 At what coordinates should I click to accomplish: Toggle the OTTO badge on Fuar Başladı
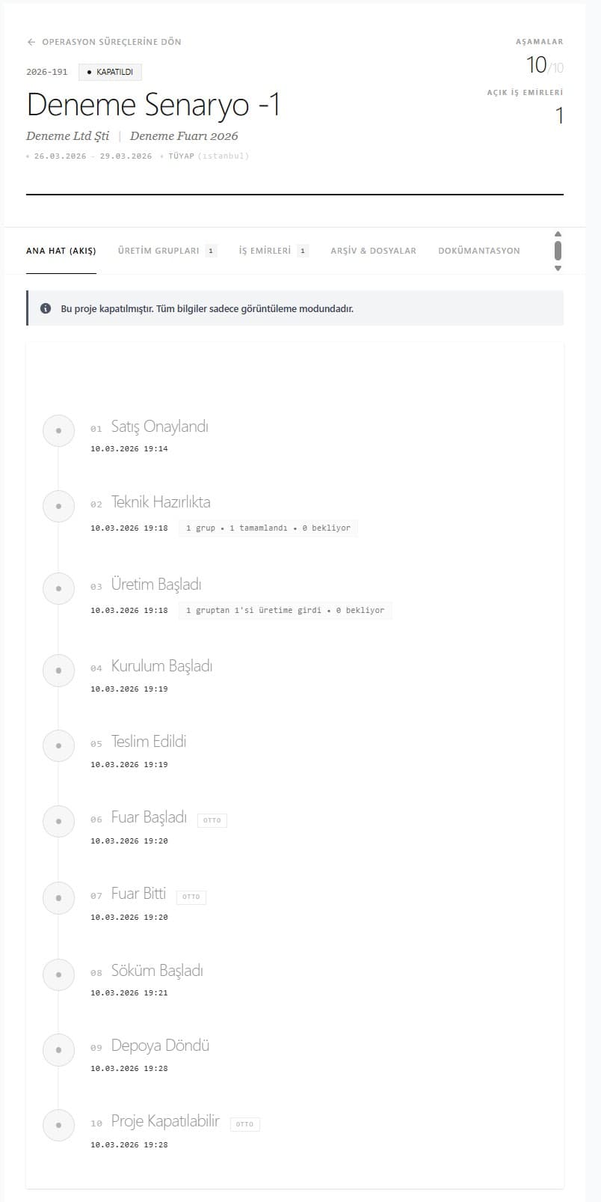[x=212, y=820]
